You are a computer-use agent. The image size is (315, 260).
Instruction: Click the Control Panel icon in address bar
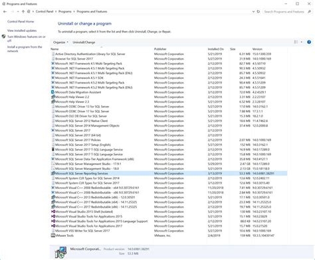pyautogui.click(x=29, y=11)
